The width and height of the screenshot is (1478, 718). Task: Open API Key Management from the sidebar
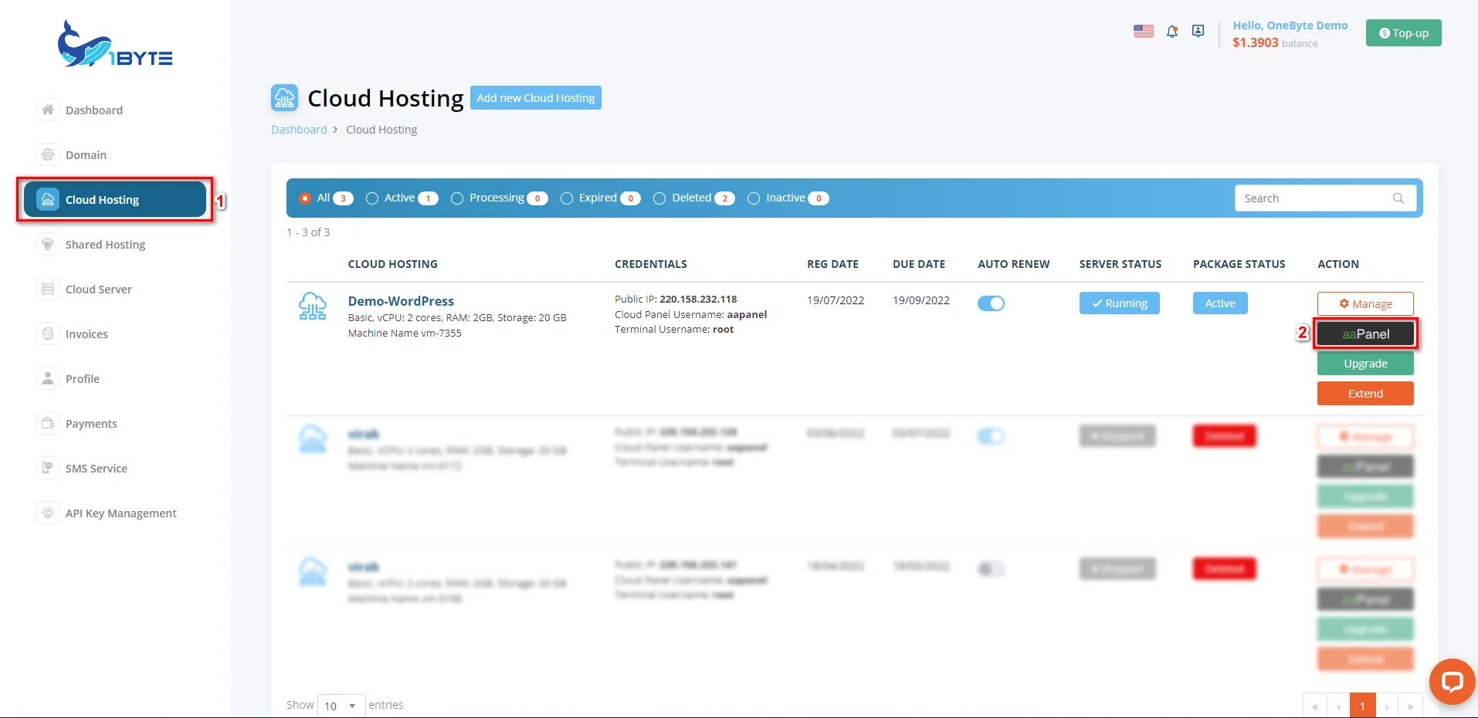click(120, 513)
